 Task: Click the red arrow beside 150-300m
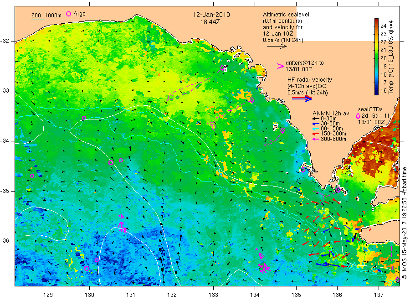pos(316,134)
